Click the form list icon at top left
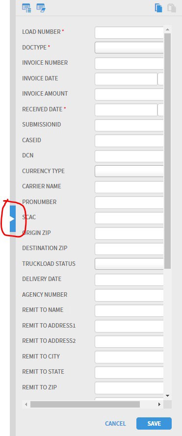Image resolution: width=182 pixels, height=436 pixels. [x=26, y=8]
